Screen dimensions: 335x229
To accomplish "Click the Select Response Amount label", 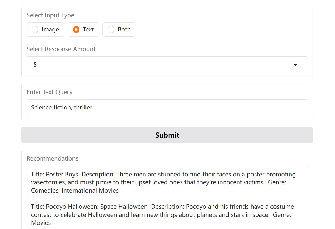I will pyautogui.click(x=61, y=49).
